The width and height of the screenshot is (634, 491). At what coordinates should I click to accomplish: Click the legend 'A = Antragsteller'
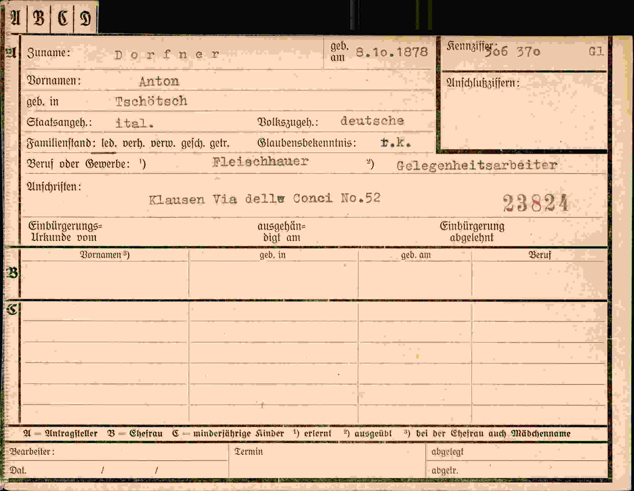pyautogui.click(x=60, y=434)
